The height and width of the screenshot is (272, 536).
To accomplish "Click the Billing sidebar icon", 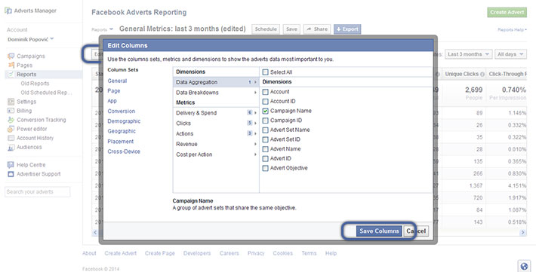I will coord(11,111).
